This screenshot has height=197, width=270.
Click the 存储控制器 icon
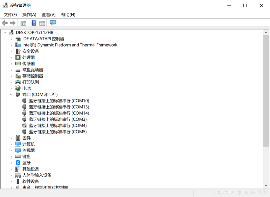click(18, 76)
